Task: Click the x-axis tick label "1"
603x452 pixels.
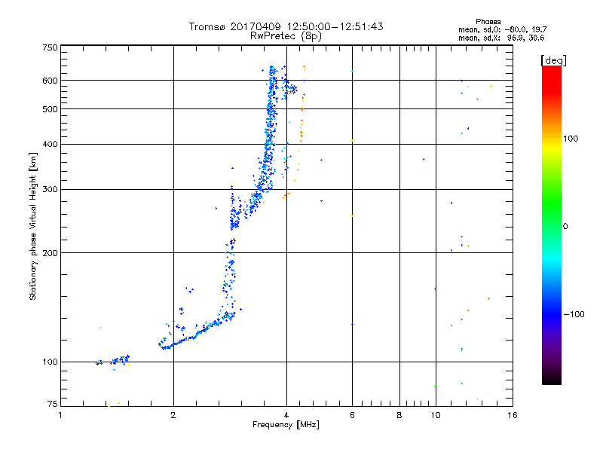Action: [60, 415]
